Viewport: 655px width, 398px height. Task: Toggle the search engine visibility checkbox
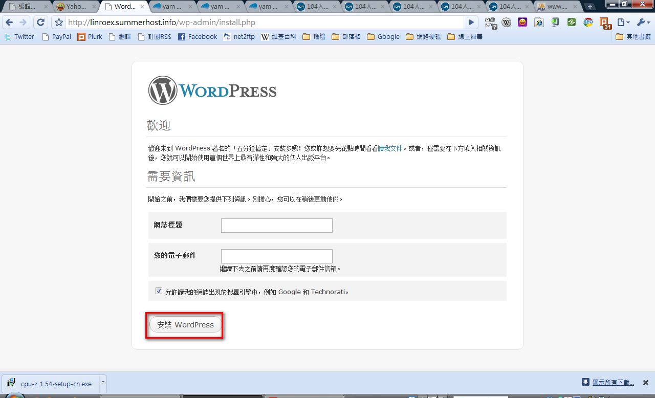coord(159,291)
